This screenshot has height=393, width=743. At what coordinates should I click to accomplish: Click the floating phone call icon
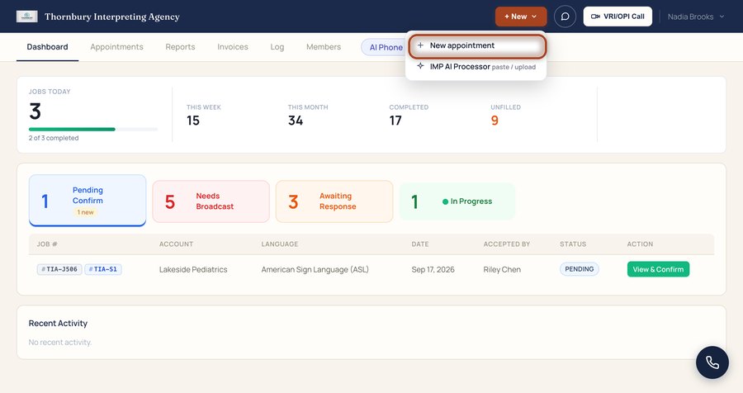pos(712,362)
